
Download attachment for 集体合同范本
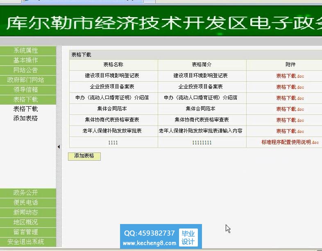click(x=290, y=109)
